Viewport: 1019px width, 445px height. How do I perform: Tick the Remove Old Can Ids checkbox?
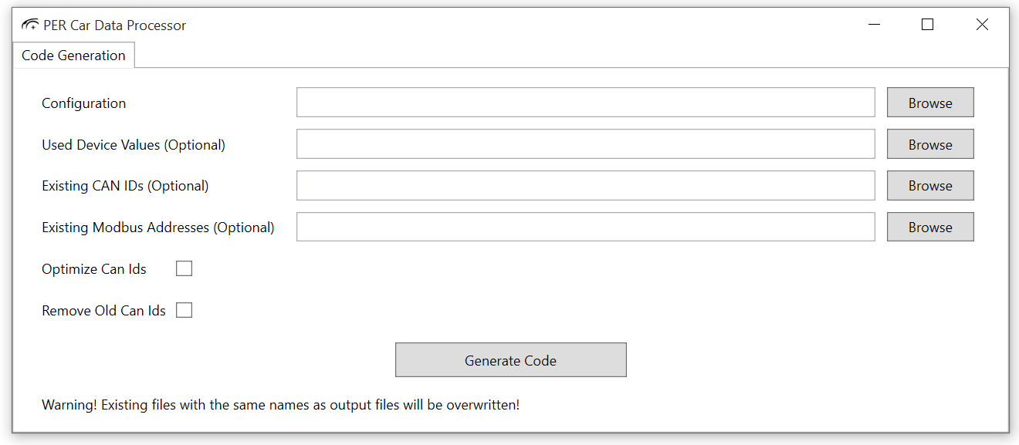184,311
